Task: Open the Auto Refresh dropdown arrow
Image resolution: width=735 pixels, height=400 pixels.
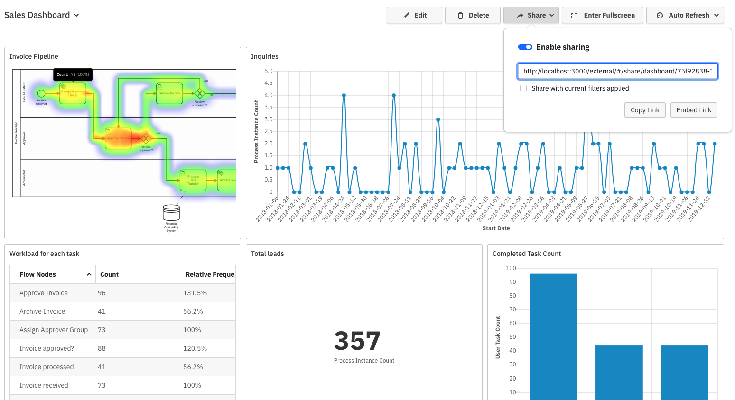Action: pyautogui.click(x=716, y=16)
